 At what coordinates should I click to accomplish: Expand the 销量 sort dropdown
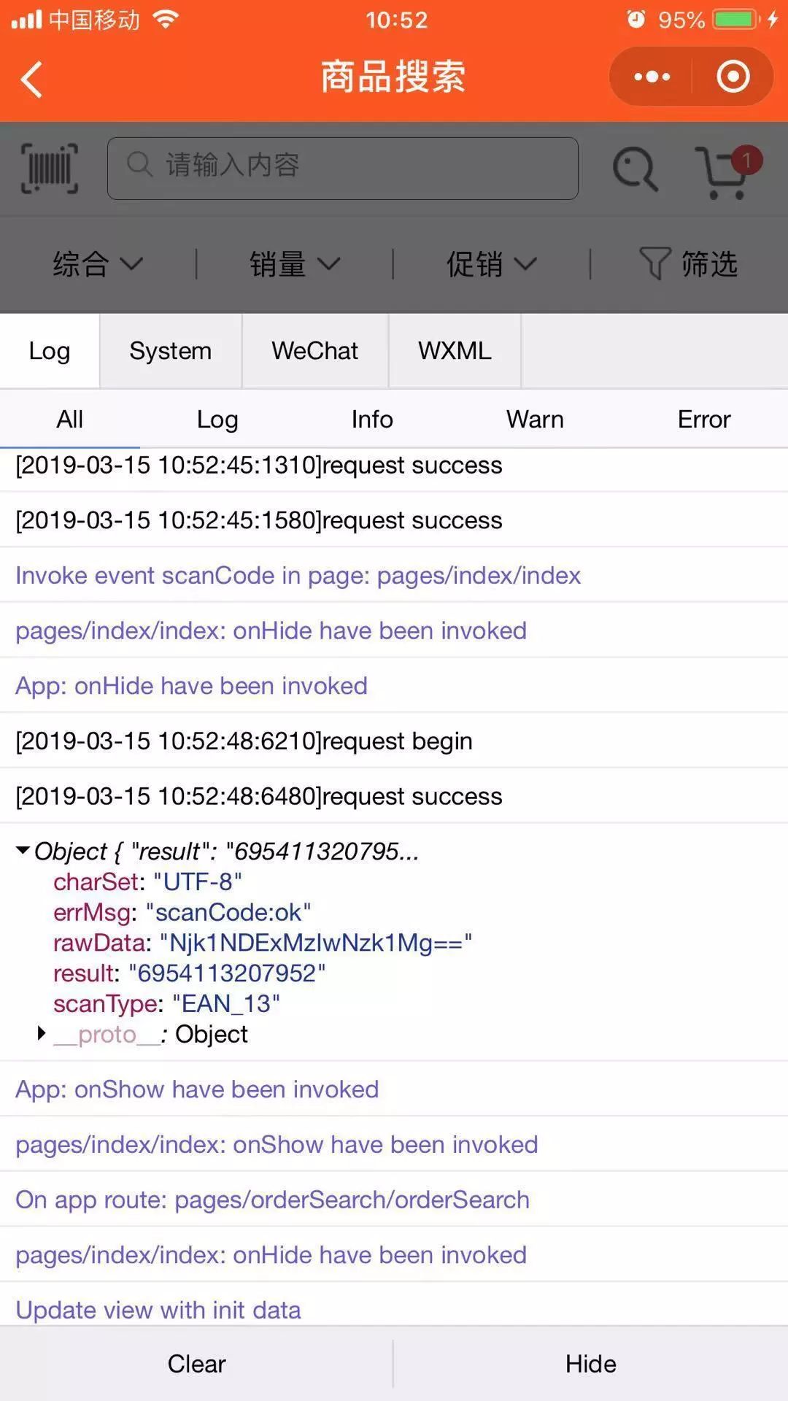pos(295,263)
